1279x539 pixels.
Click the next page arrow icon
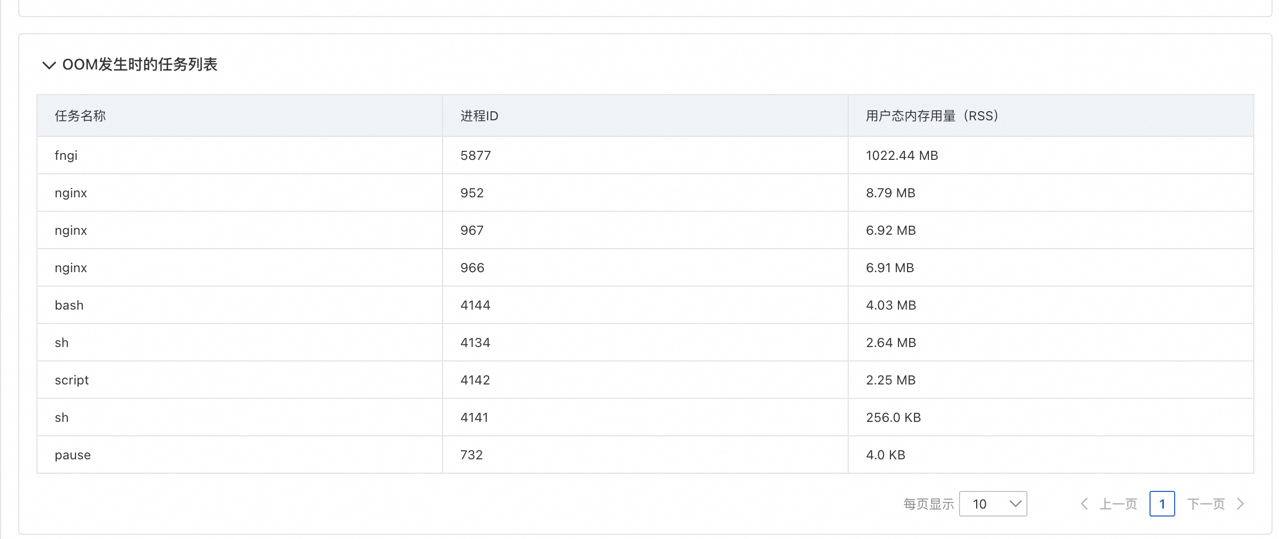coord(1241,504)
